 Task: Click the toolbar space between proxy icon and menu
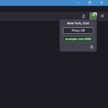coord(99,16)
